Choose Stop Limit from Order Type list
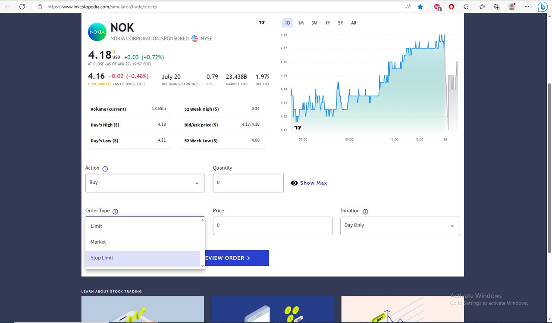Screen dimensions: 552x323 click(x=143, y=258)
